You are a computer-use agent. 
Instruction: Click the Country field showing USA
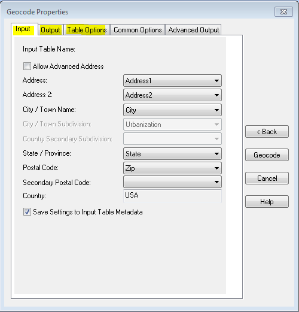[172, 196]
